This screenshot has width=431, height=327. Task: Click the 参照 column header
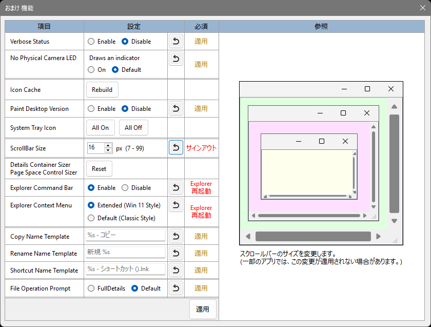pyautogui.click(x=322, y=26)
